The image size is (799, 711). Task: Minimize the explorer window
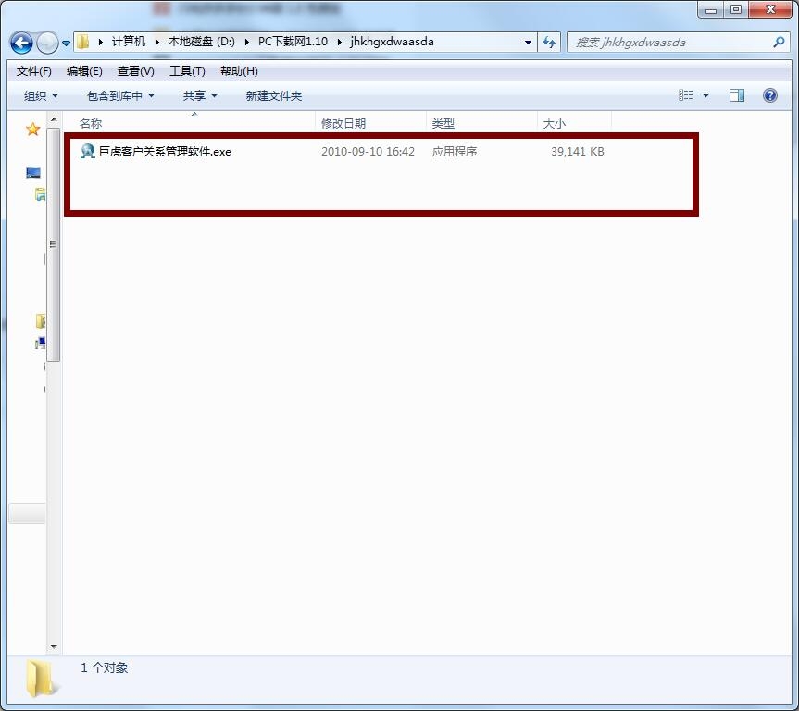[x=711, y=9]
